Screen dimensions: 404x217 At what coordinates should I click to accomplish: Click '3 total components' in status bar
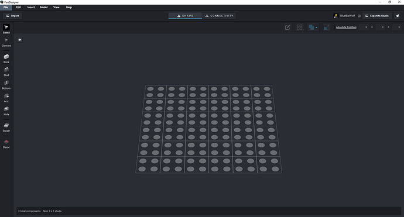pos(29,211)
